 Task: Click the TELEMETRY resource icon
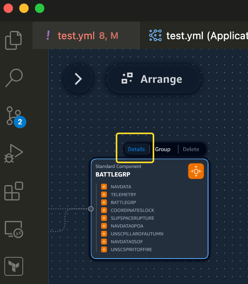coord(104,195)
